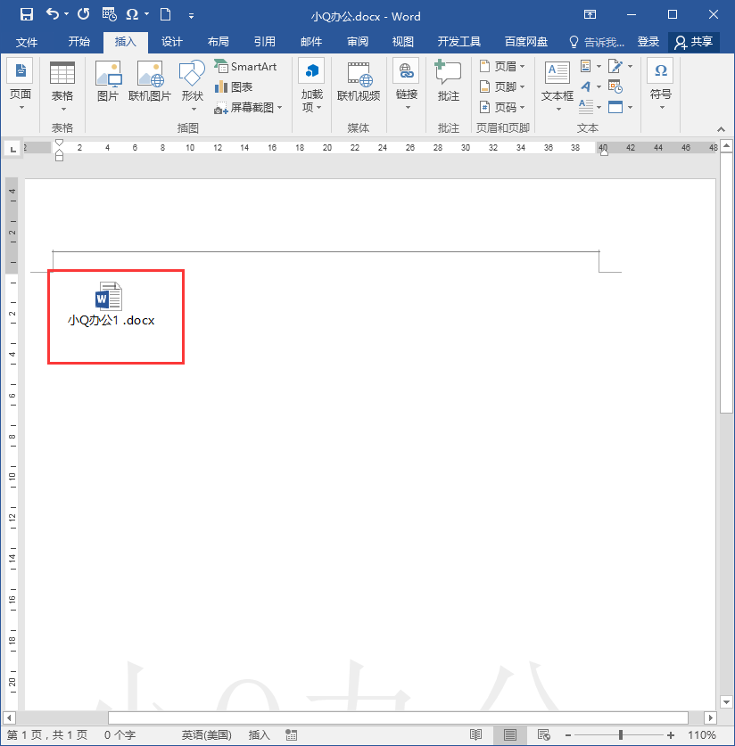This screenshot has width=735, height=746.
Task: Open the 符号 symbol menu
Action: point(661,85)
